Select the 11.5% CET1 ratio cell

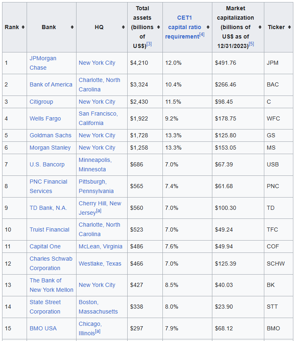[x=187, y=102]
